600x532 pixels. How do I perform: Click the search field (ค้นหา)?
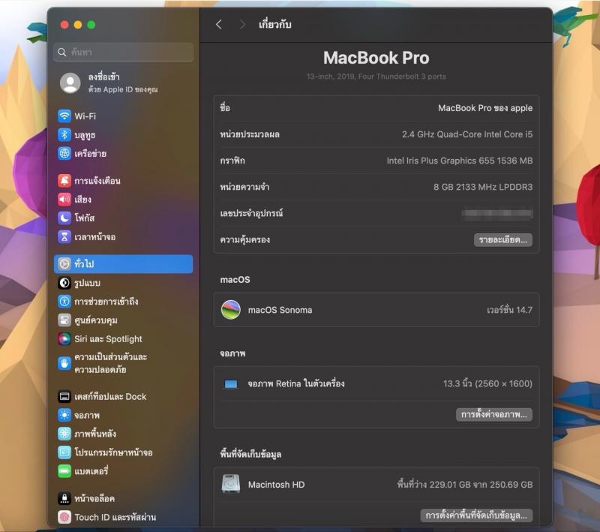(124, 53)
